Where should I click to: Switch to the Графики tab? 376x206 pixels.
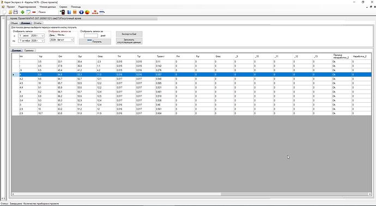[x=29, y=51]
